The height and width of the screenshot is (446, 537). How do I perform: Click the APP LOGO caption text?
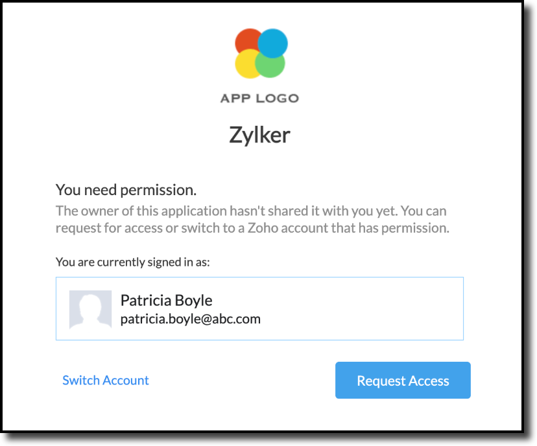(259, 99)
